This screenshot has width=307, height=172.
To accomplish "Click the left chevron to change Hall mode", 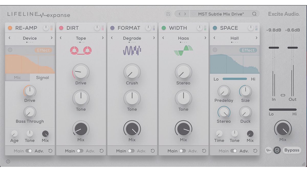I will click(x=214, y=38).
